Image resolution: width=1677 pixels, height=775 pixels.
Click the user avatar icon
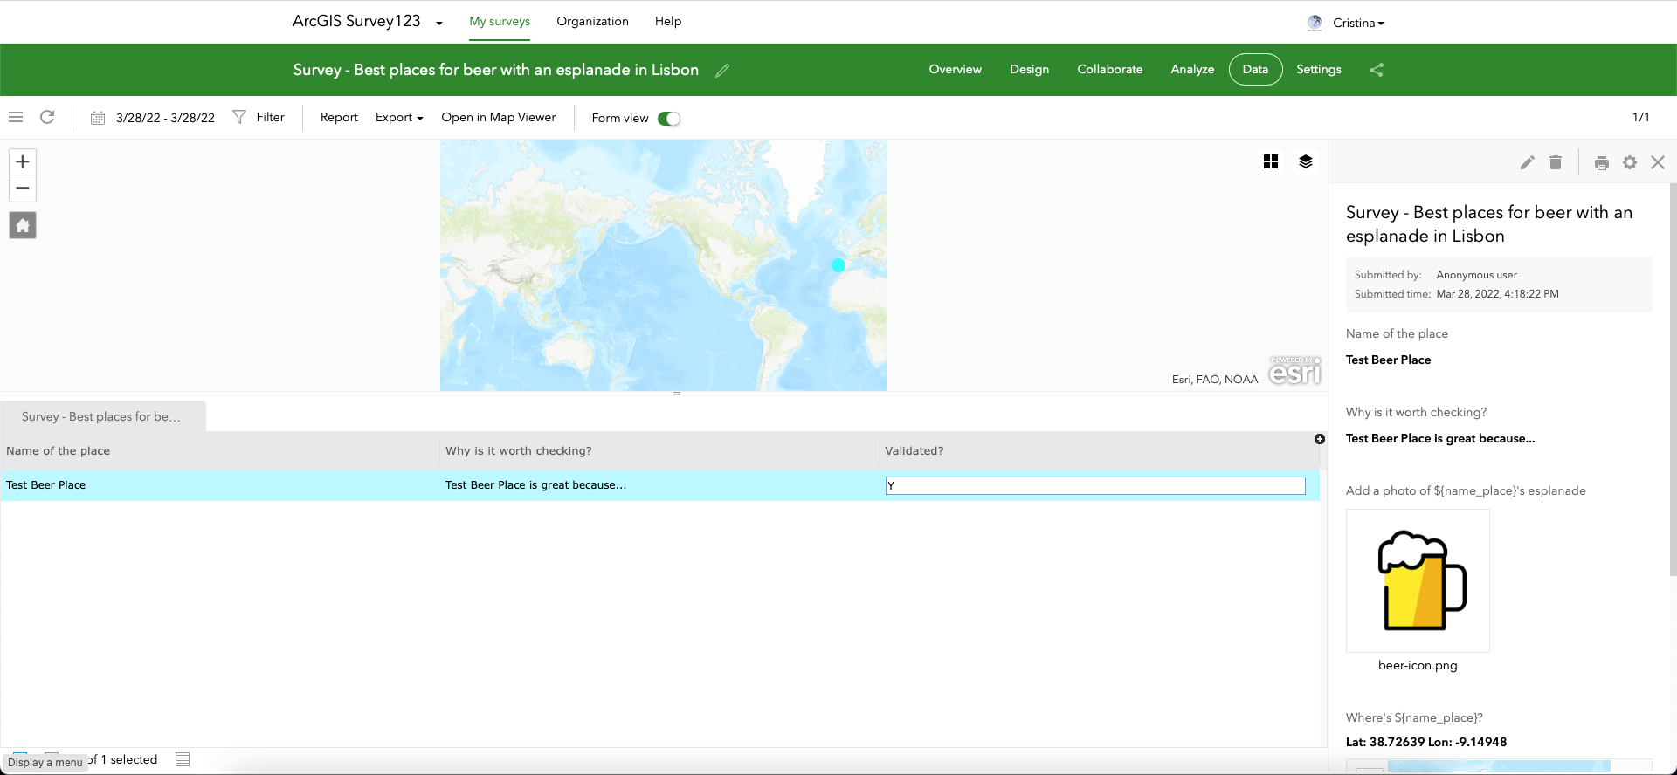point(1315,23)
